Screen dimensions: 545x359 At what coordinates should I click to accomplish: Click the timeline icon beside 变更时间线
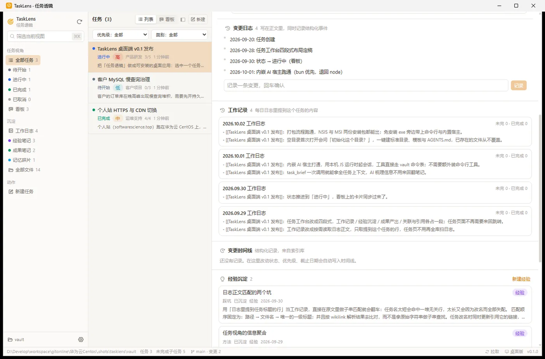pos(222,251)
